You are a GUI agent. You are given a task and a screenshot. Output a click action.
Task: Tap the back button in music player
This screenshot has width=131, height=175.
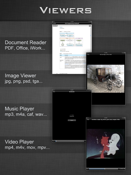click(54, 92)
